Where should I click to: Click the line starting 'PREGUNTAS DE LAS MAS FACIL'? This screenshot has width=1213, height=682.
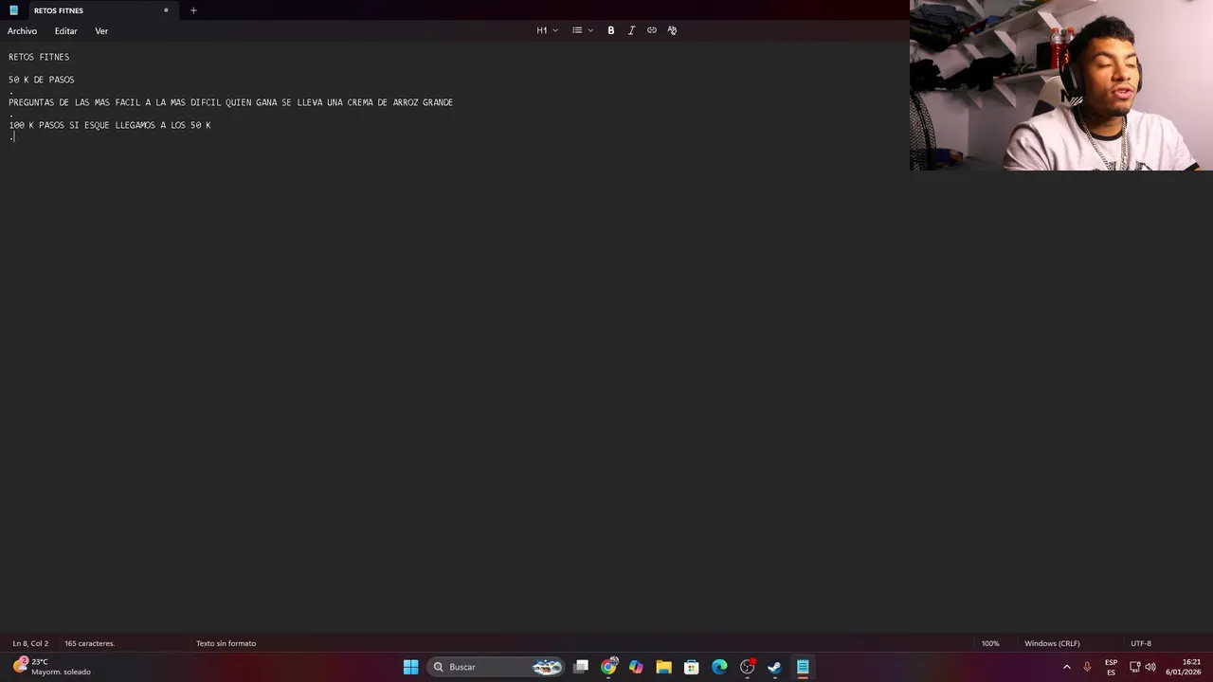click(231, 102)
